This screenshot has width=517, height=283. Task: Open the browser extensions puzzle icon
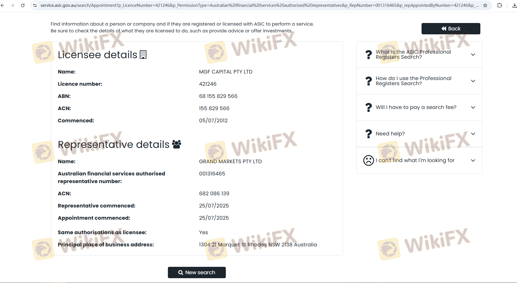[x=499, y=5]
